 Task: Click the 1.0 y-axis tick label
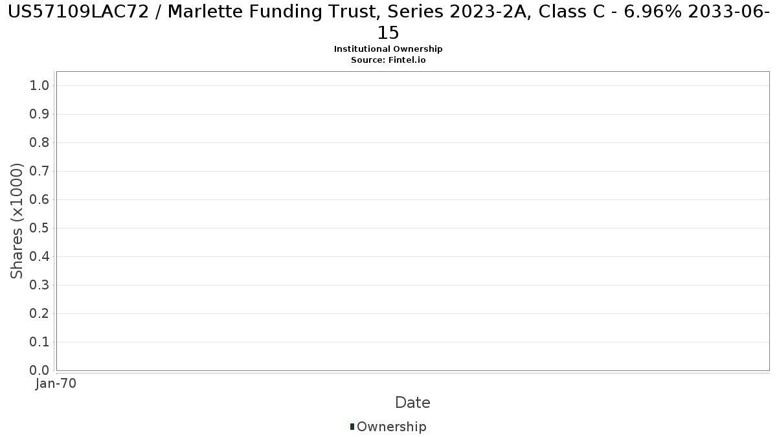coord(40,85)
